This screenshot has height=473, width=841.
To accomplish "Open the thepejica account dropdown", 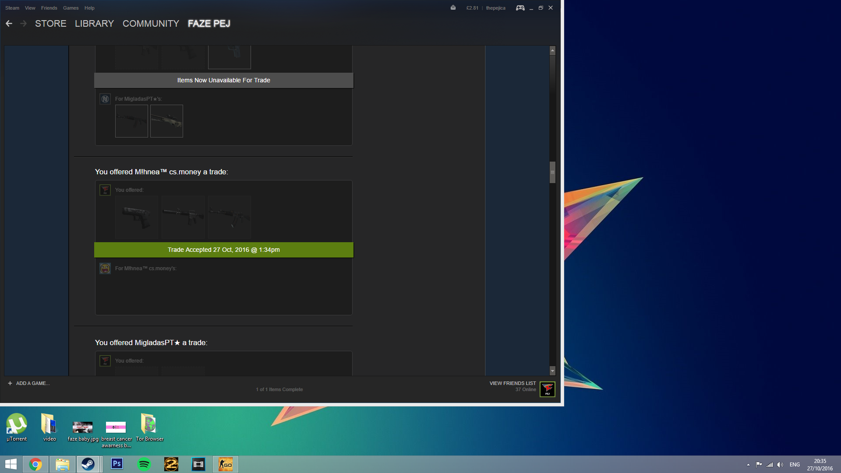I will (495, 8).
